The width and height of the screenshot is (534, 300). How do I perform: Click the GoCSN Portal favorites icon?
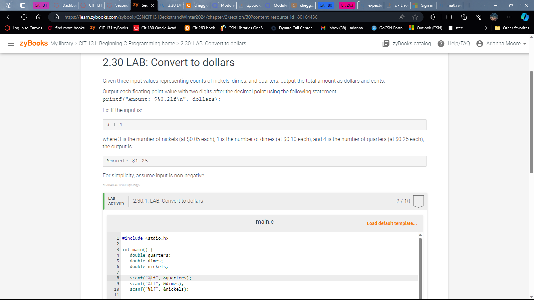(374, 28)
